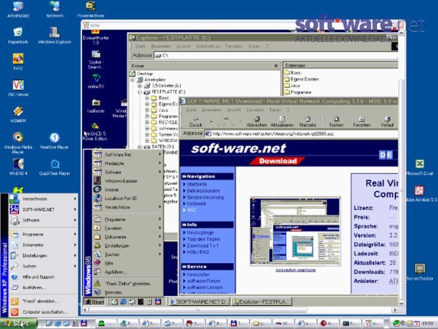Open Microsoft Excel desktop icon
438x329 pixels.
(x=420, y=167)
